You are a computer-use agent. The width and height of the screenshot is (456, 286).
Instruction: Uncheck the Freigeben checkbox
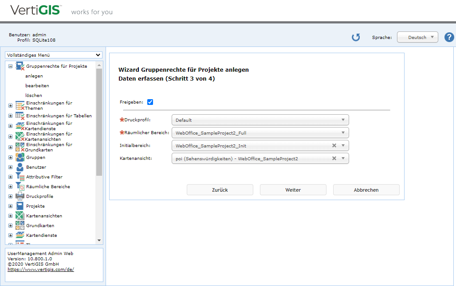coord(150,102)
